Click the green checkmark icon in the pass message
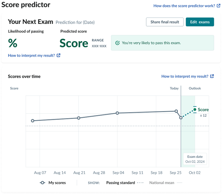The width and height of the screenshot is (222, 194). pyautogui.click(x=118, y=43)
